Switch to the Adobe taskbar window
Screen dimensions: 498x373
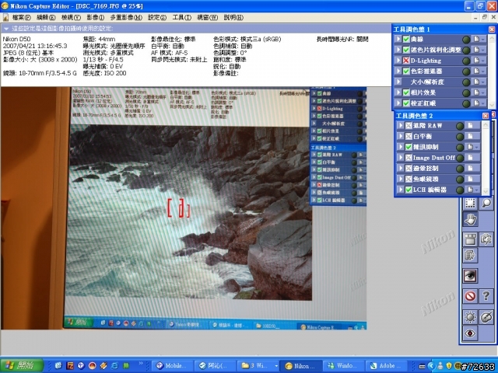point(388,366)
